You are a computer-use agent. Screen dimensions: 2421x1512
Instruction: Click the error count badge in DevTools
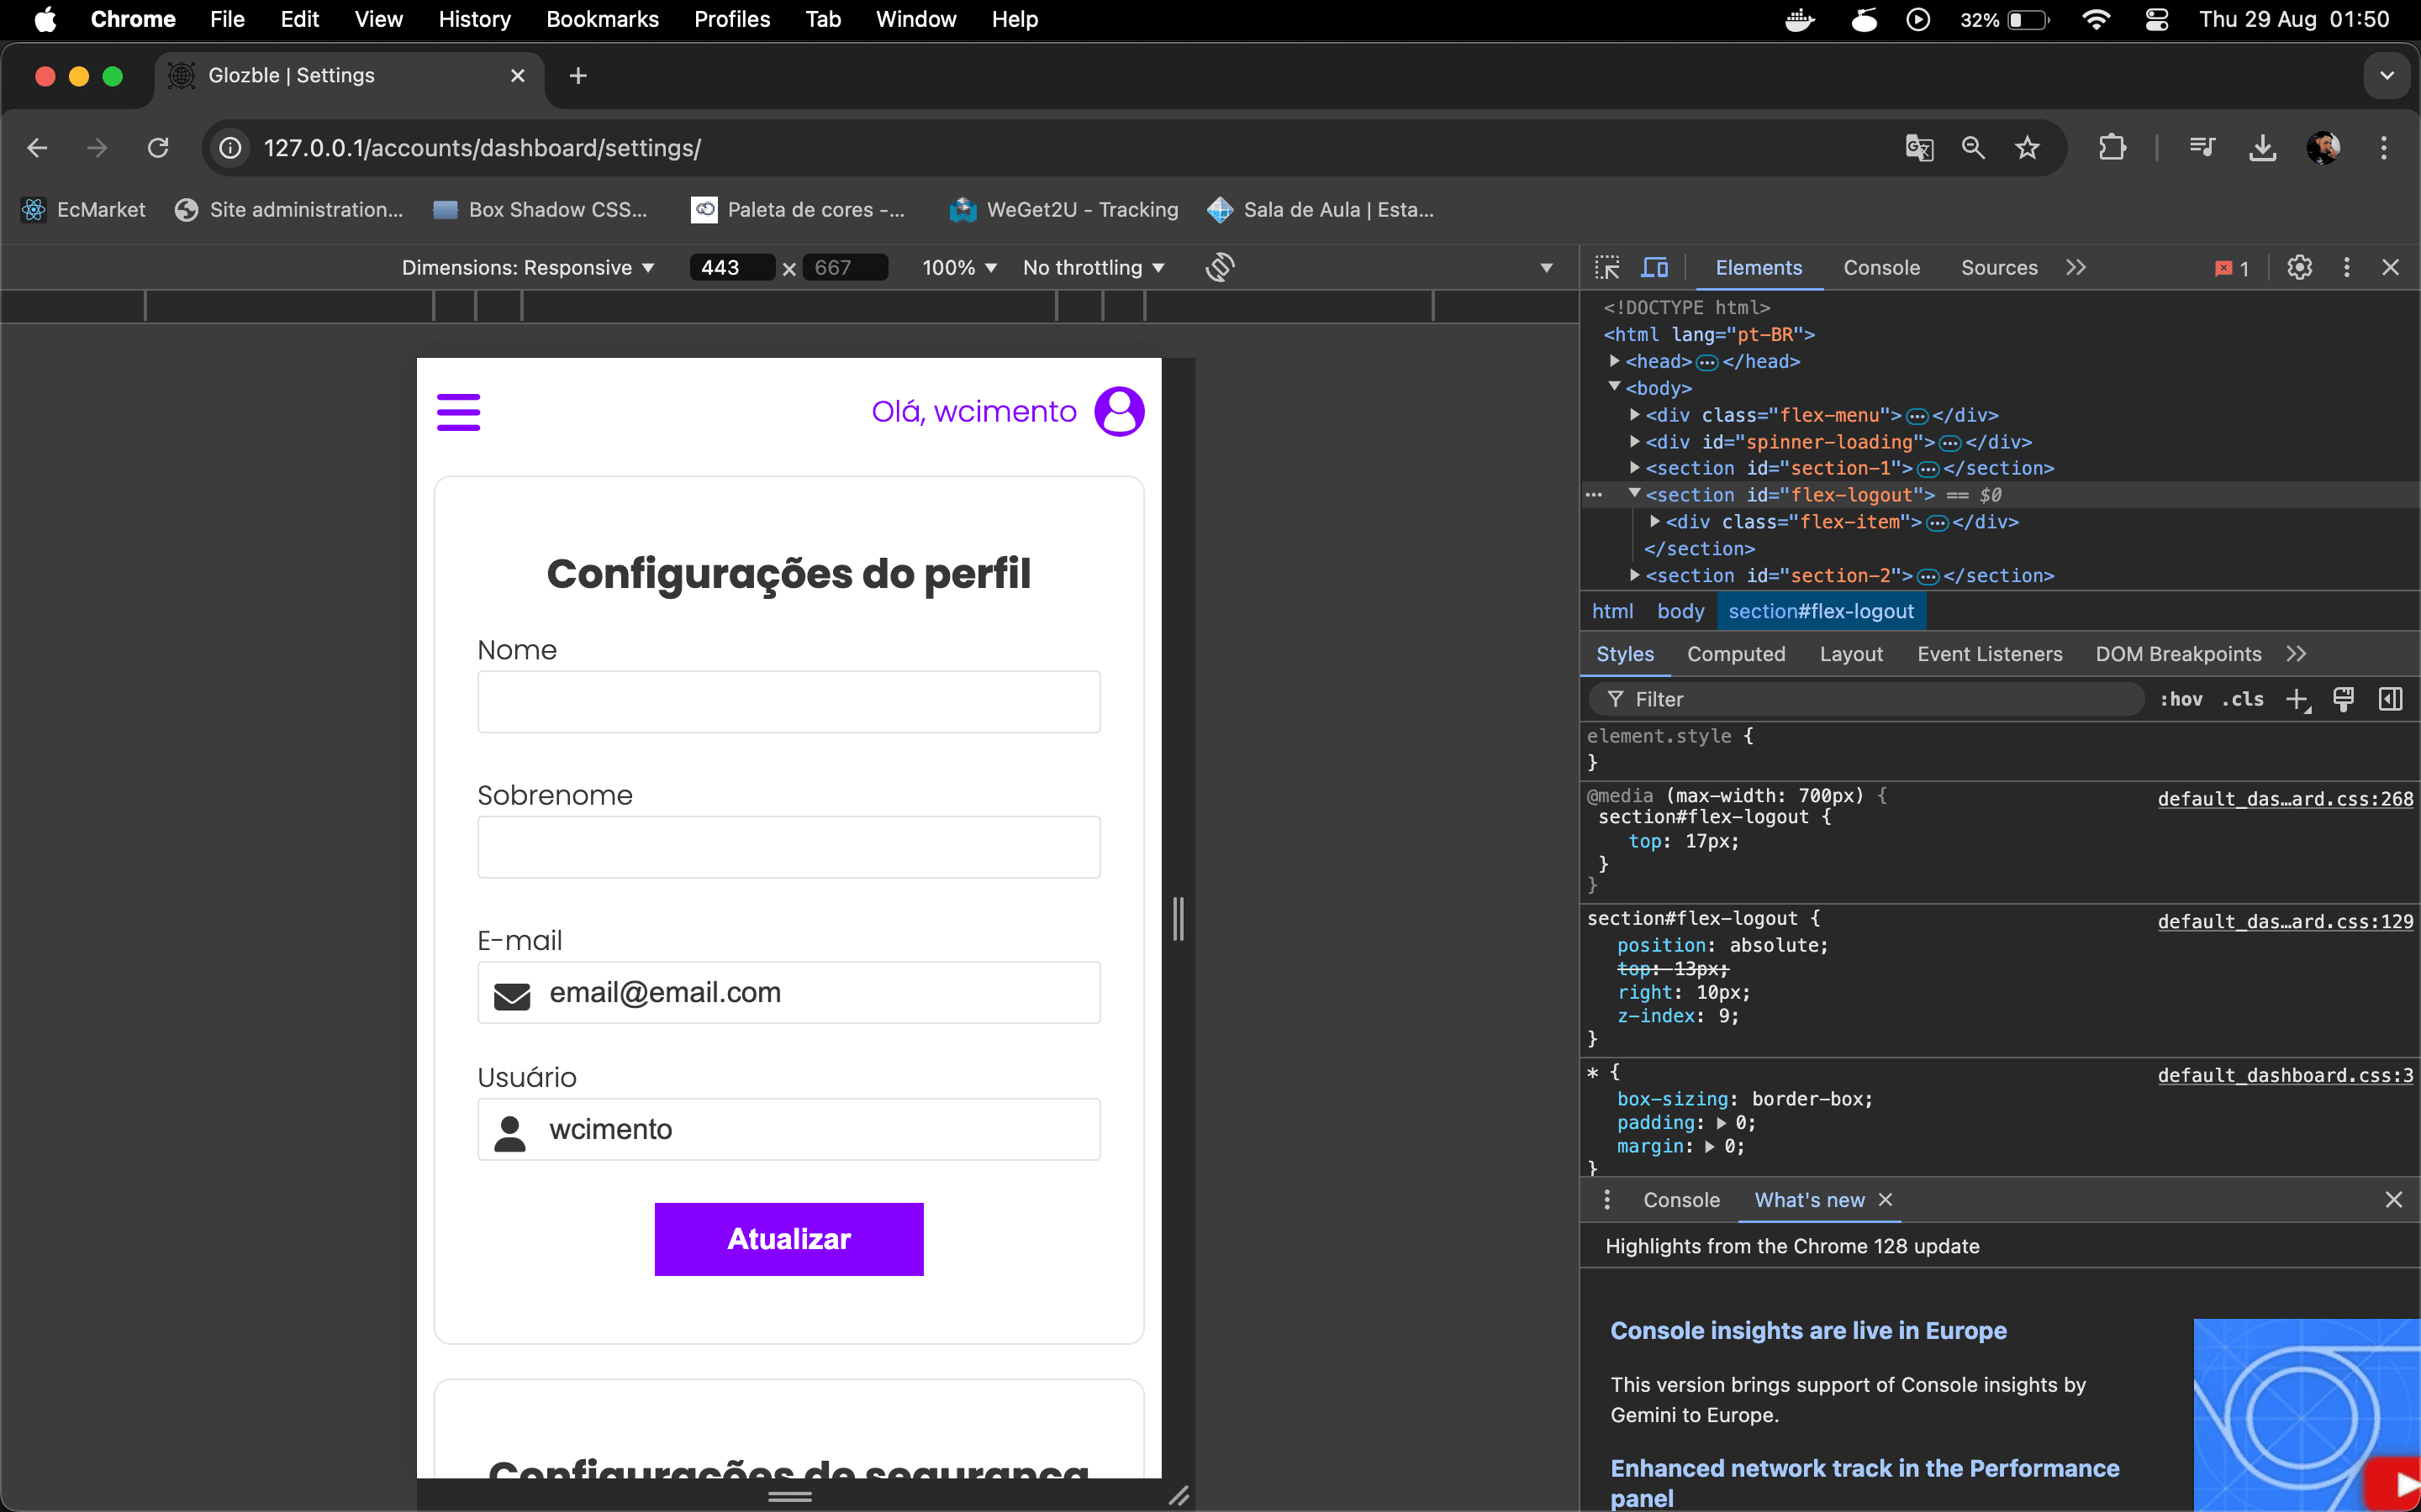click(2232, 268)
